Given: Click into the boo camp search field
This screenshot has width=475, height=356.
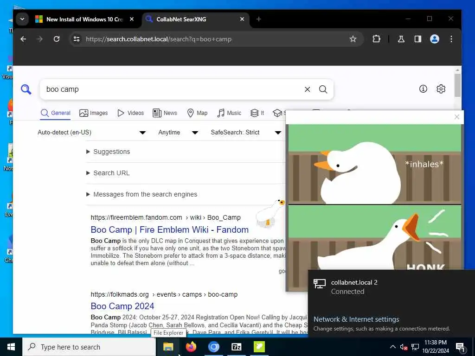Looking at the screenshot, I should (x=173, y=89).
